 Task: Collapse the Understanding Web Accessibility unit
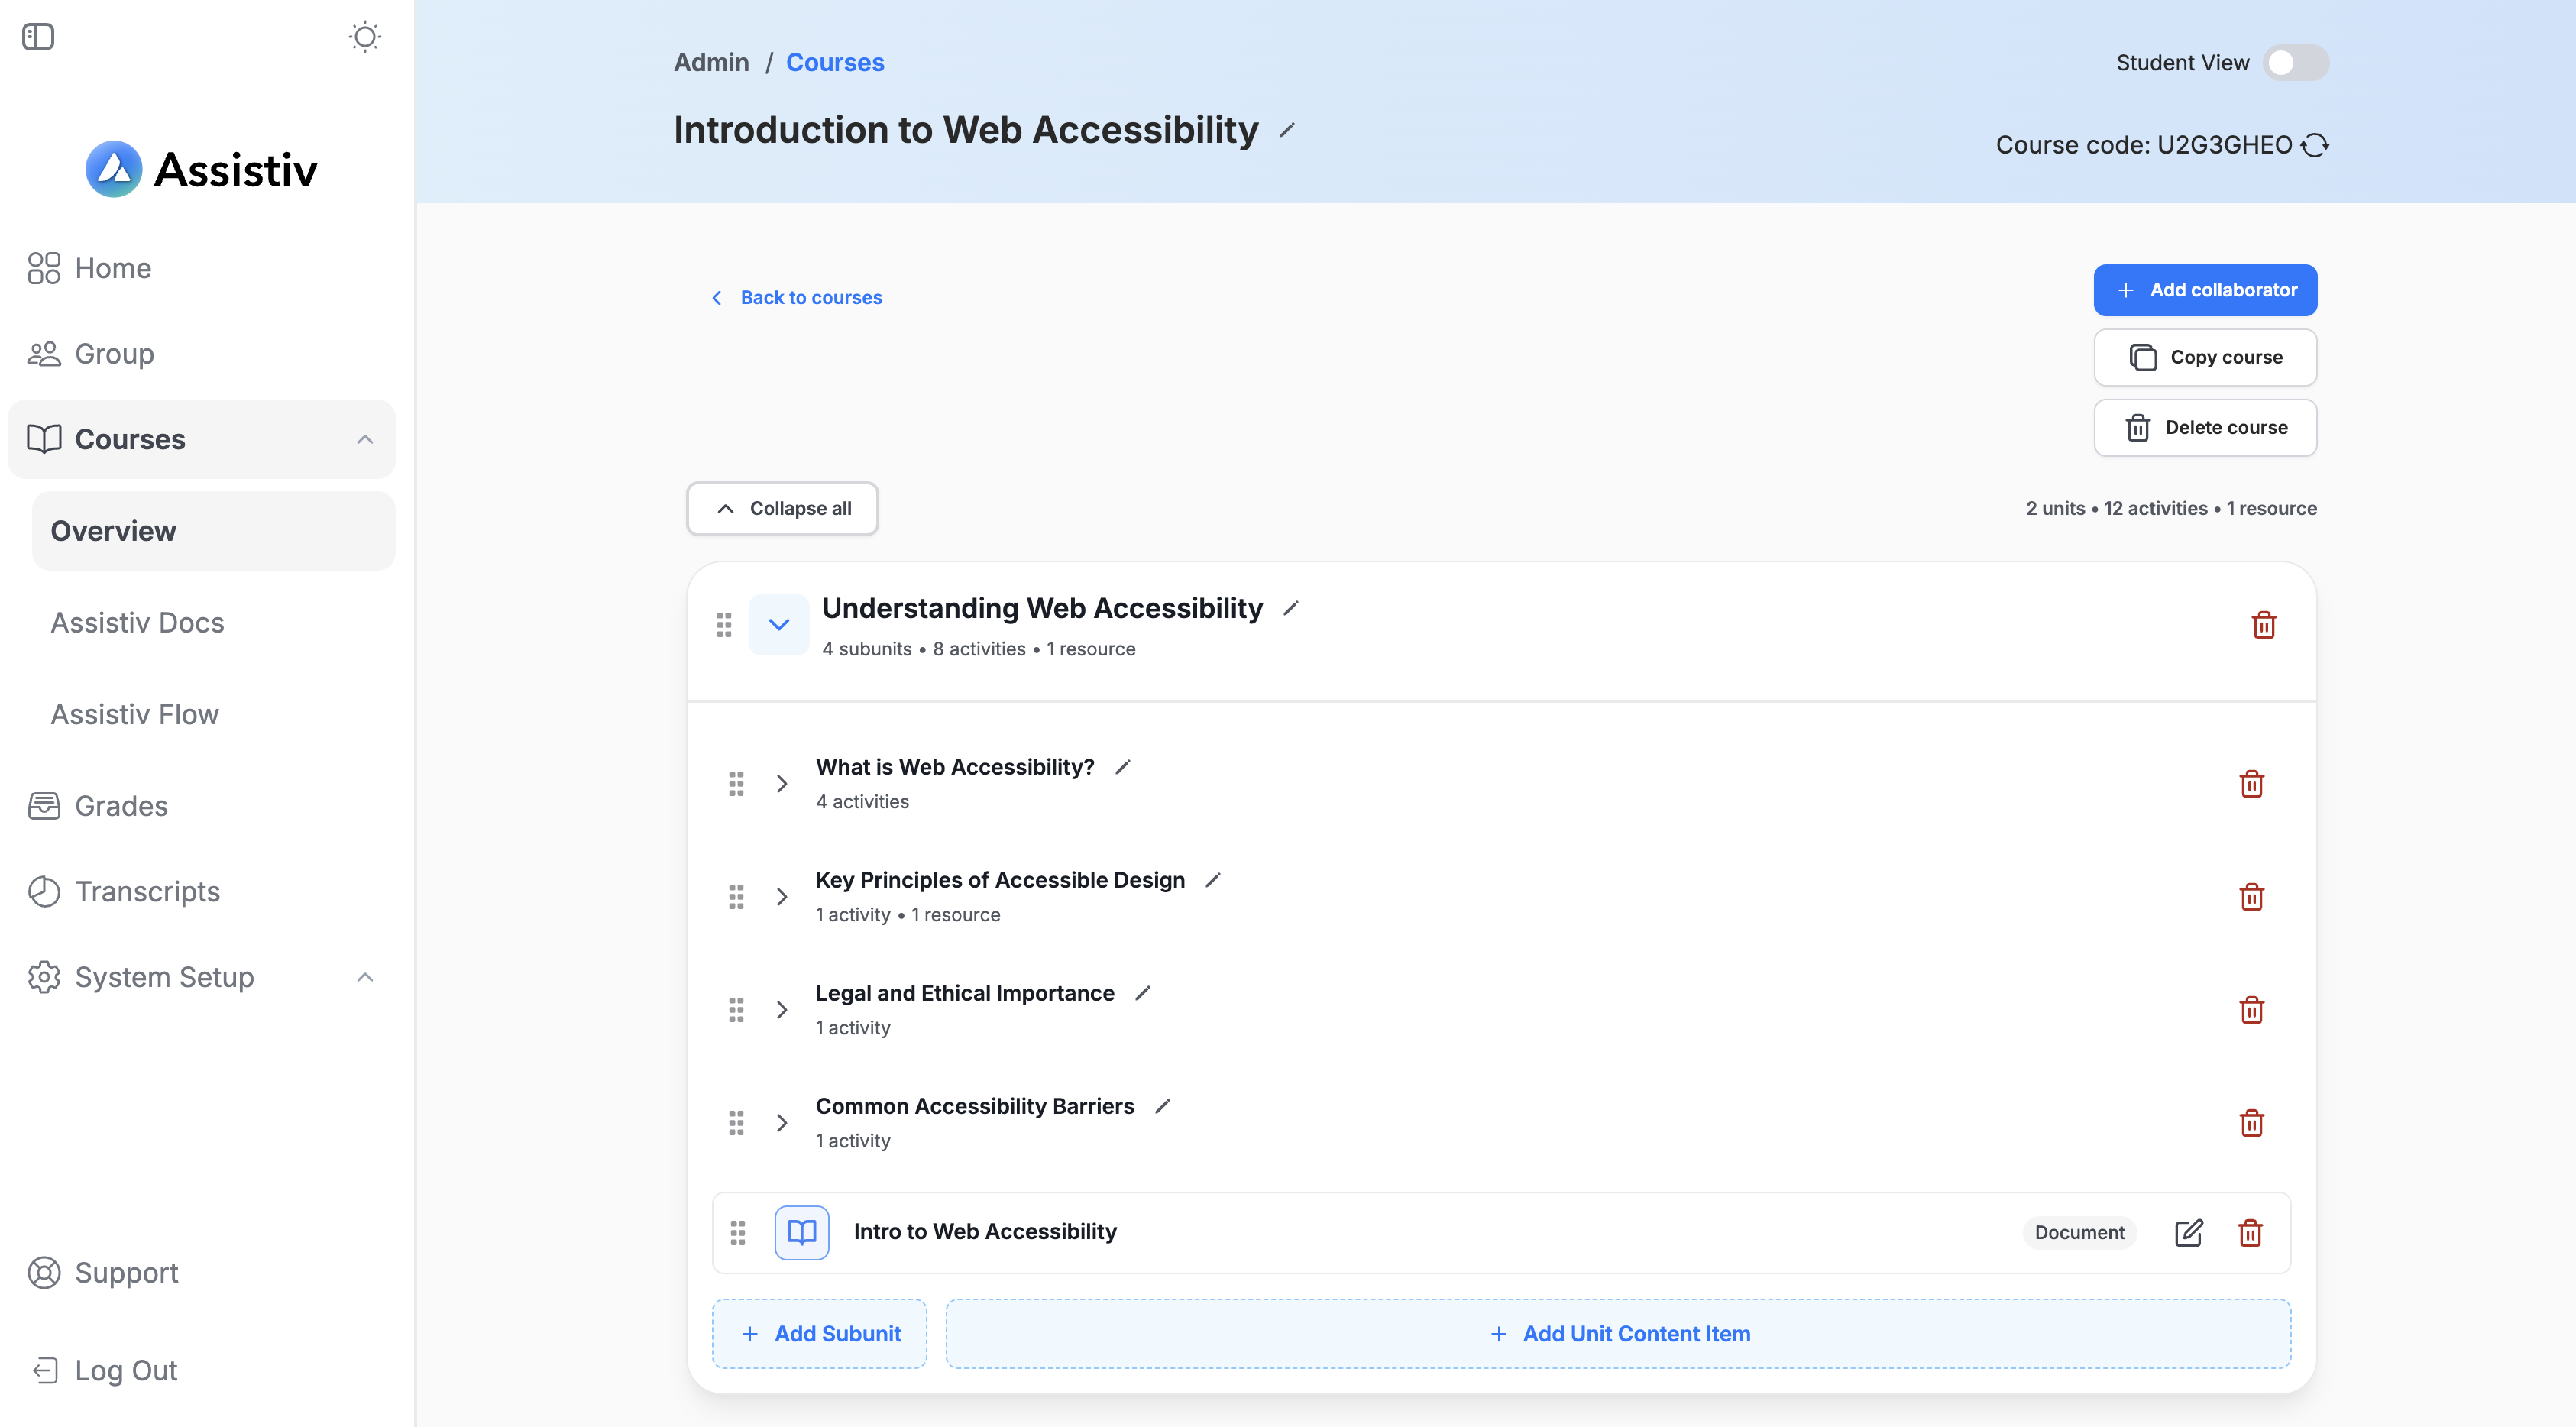pos(778,625)
